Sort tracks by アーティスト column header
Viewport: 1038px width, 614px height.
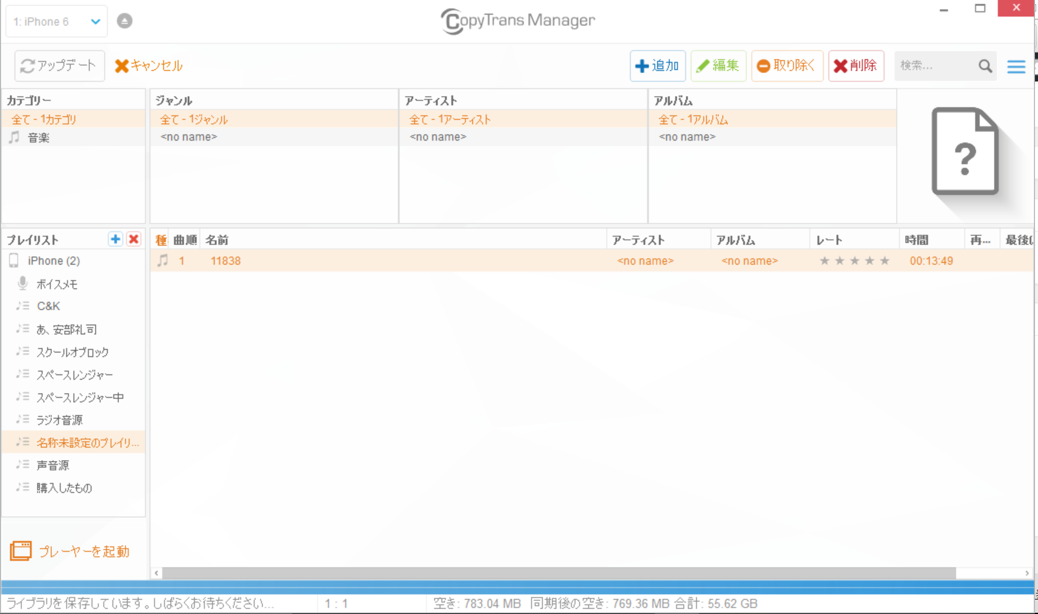click(x=659, y=240)
